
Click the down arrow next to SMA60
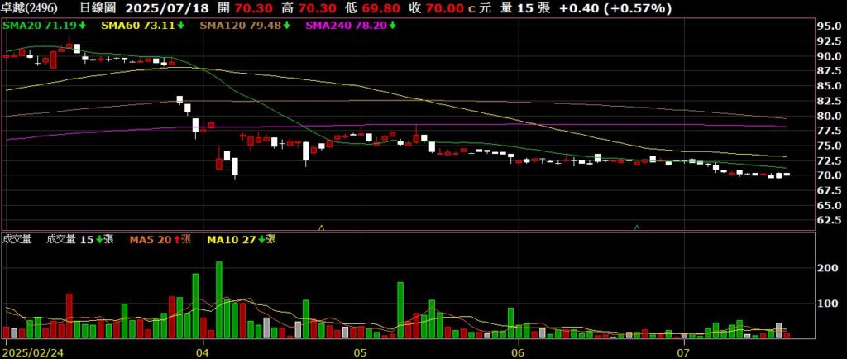[182, 26]
